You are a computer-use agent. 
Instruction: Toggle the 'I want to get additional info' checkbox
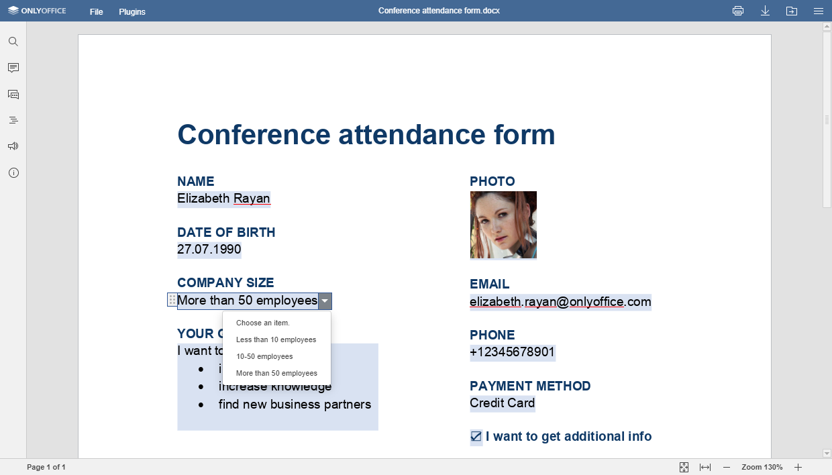(476, 437)
